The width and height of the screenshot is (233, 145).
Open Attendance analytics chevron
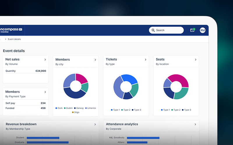(x=195, y=124)
